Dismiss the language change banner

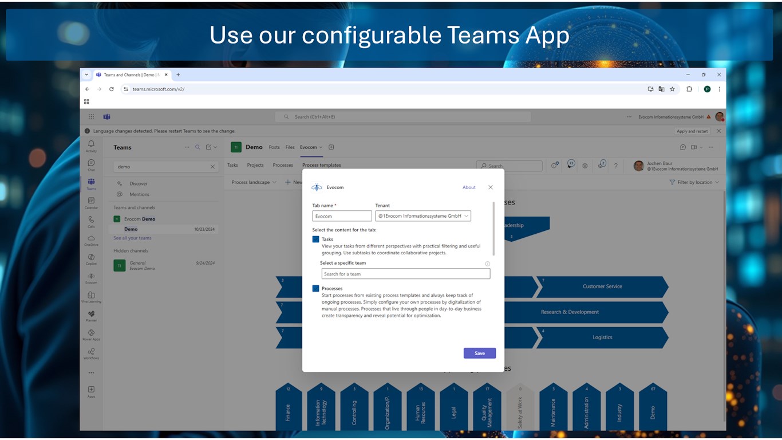tap(719, 131)
